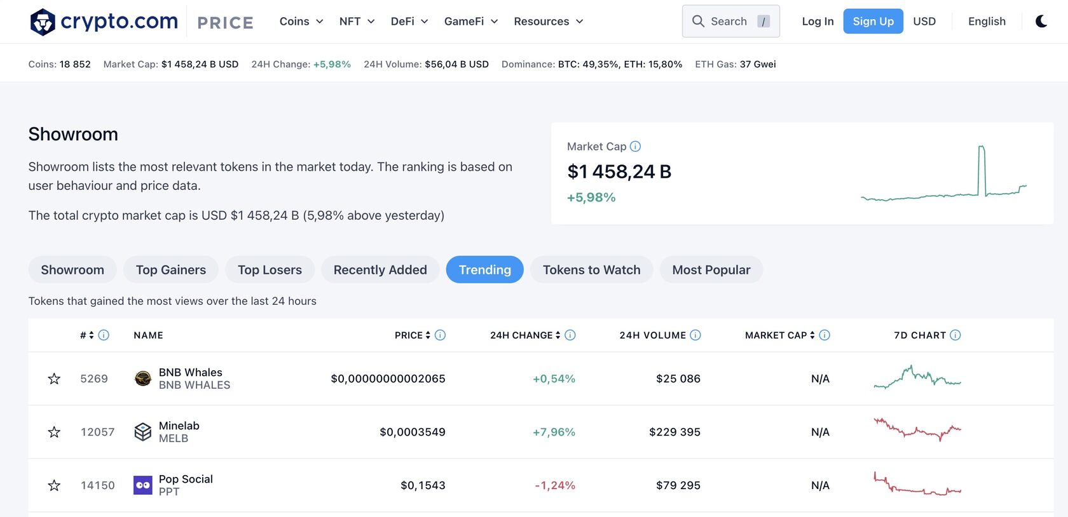
Task: Switch to Showroom tab
Action: coord(72,270)
